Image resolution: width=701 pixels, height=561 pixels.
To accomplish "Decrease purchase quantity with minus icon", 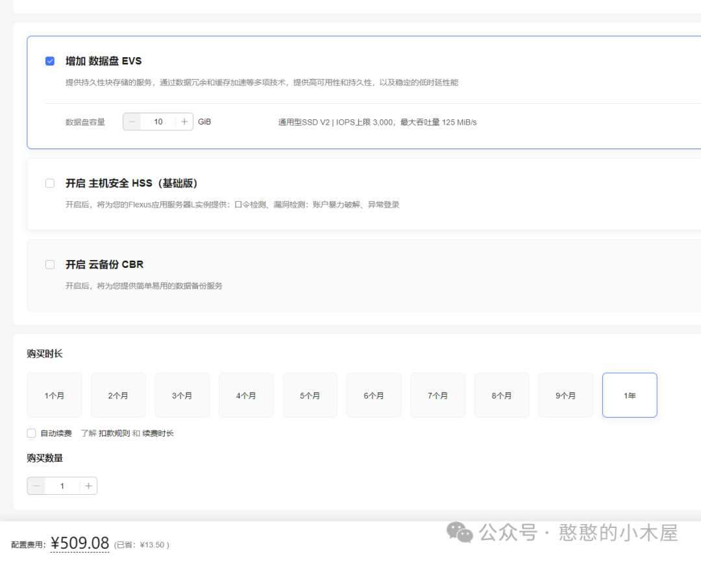I will tap(36, 486).
